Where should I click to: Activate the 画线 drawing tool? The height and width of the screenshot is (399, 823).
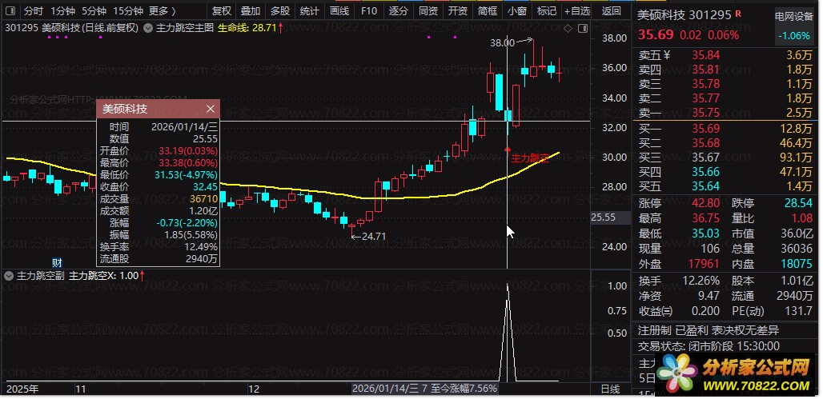pos(339,10)
